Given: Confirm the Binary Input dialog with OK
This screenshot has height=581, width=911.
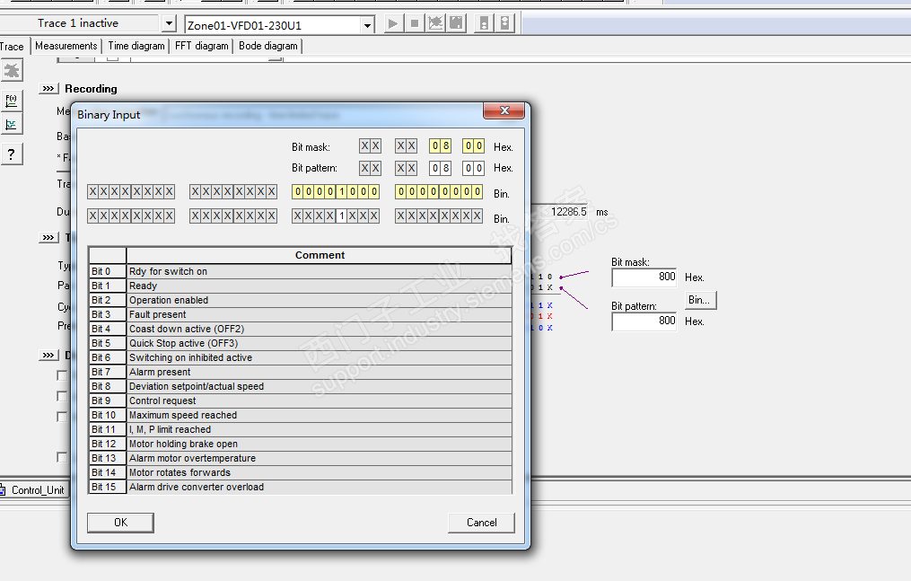Looking at the screenshot, I should tap(120, 523).
